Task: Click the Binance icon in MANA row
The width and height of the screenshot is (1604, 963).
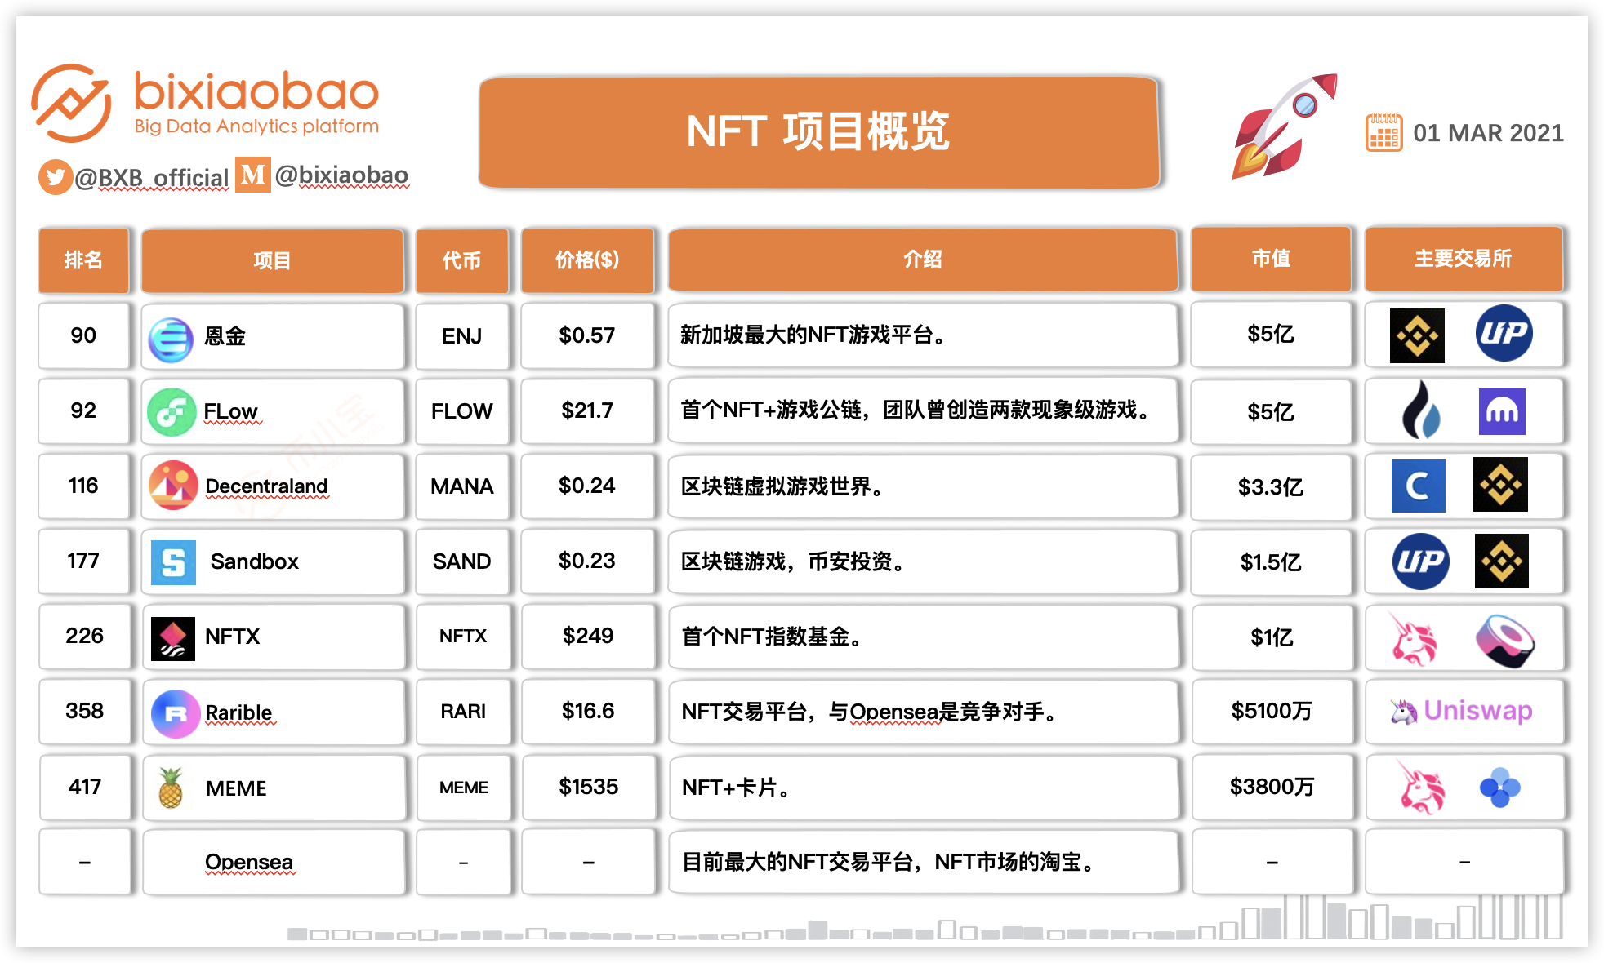Action: coord(1500,484)
